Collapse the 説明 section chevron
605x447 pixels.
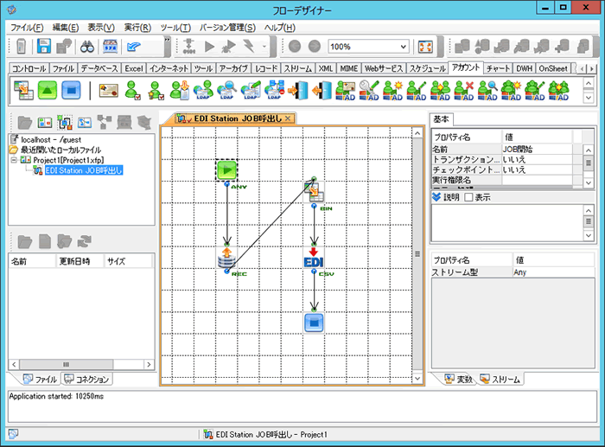point(436,197)
